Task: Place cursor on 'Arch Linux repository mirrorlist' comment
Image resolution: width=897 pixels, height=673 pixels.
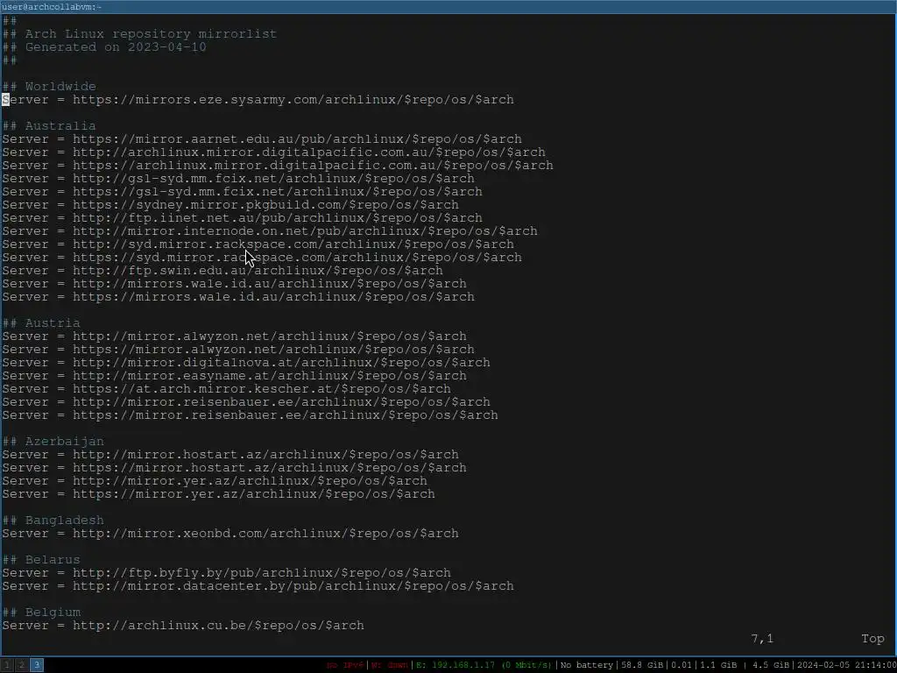Action: pyautogui.click(x=139, y=34)
